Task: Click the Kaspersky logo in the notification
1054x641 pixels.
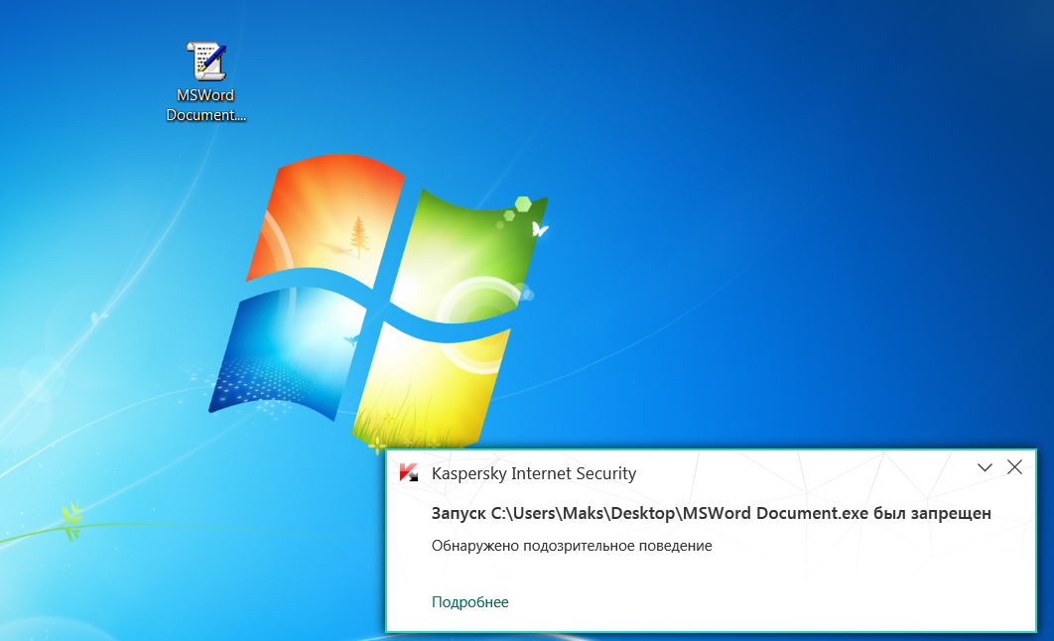Action: (x=409, y=473)
